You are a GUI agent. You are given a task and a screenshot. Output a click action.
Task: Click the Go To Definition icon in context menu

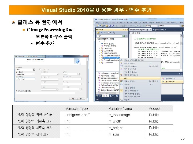click(x=121, y=63)
